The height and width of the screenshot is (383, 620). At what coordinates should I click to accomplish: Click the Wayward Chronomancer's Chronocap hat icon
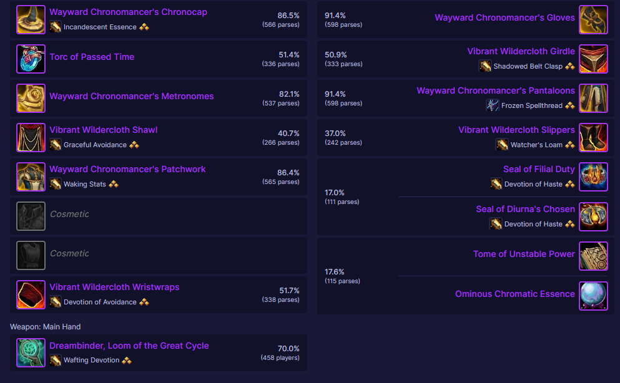tap(31, 19)
